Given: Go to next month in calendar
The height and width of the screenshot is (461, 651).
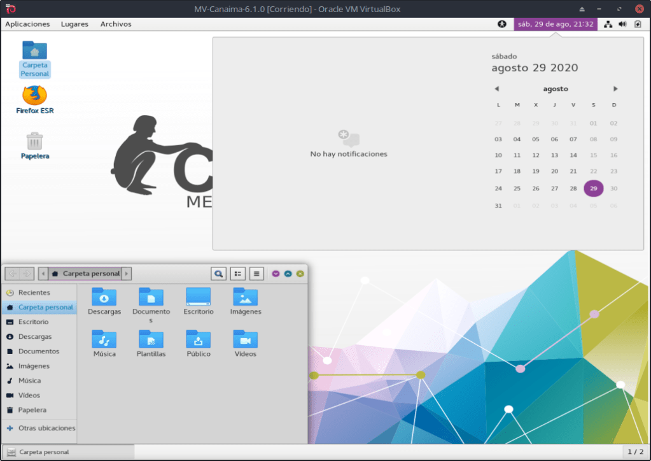Looking at the screenshot, I should 615,89.
